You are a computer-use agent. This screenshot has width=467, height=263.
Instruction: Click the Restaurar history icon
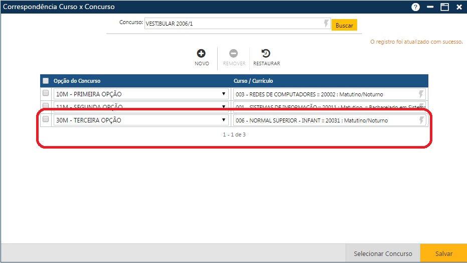266,54
